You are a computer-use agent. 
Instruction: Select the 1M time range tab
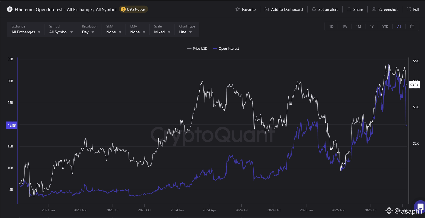358,27
